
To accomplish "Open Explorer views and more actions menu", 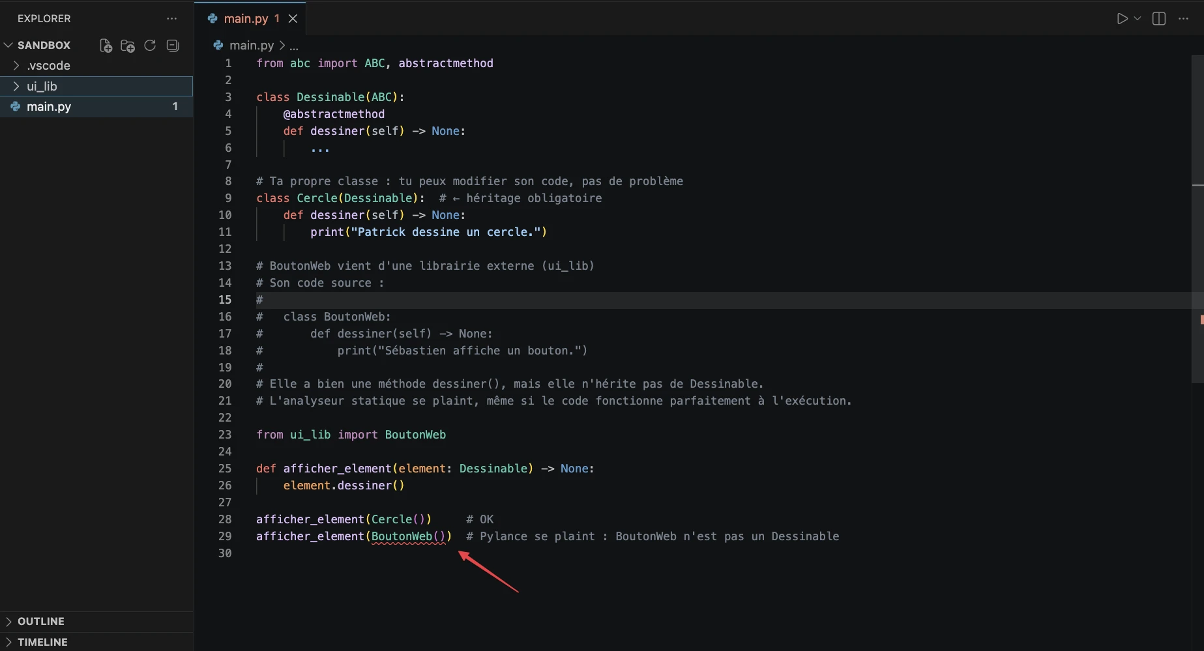I will (171, 19).
